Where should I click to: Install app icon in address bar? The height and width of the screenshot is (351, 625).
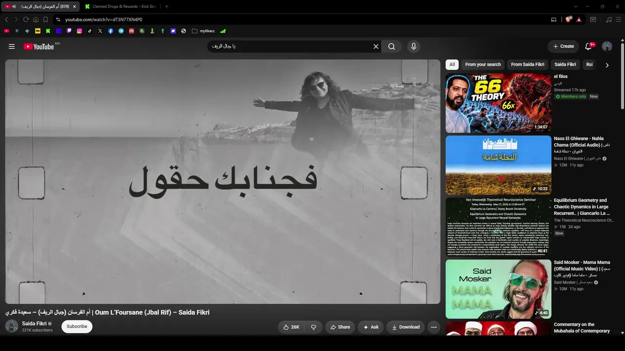click(x=554, y=19)
